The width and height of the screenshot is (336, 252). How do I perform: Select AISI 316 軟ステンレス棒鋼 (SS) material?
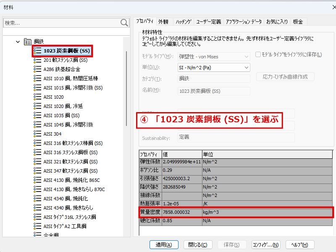pos(73,143)
